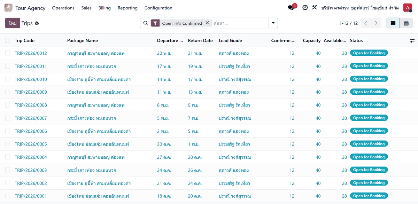Go to previous page of records
The width and height of the screenshot is (418, 204).
click(x=366, y=23)
